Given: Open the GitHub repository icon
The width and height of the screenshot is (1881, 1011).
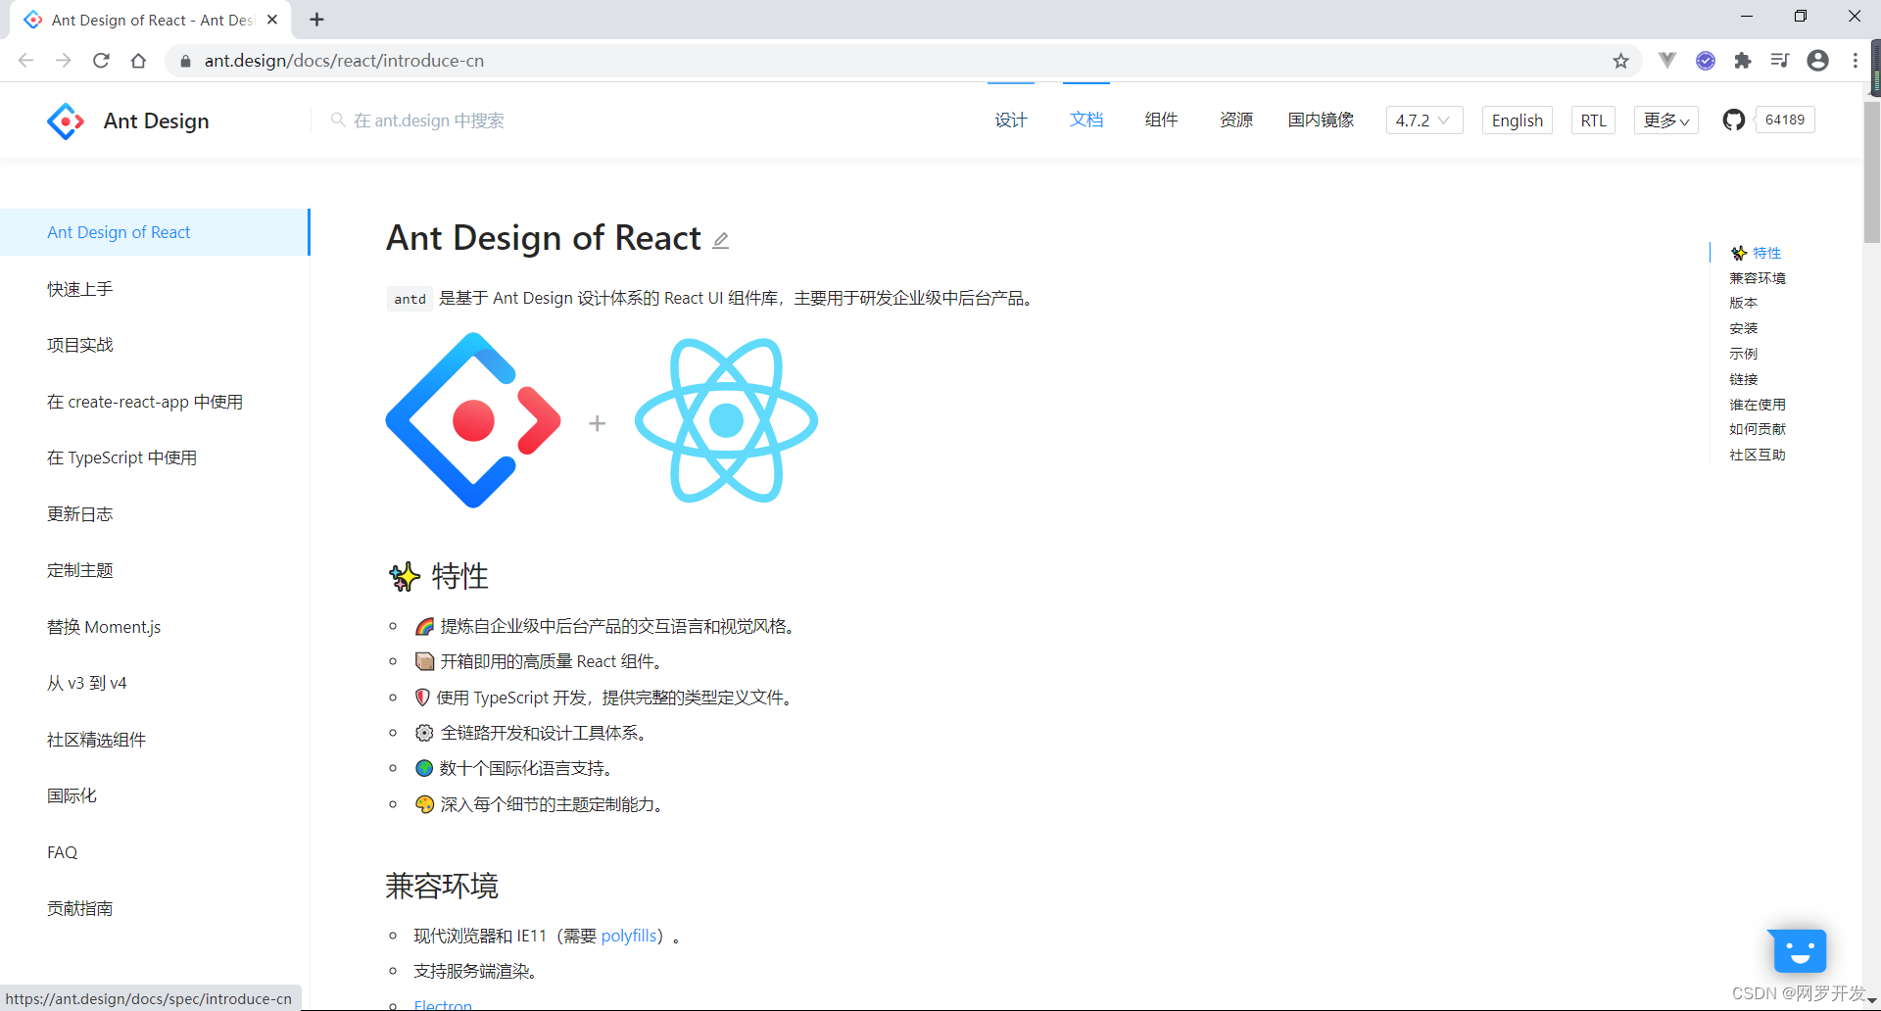Looking at the screenshot, I should 1734,120.
